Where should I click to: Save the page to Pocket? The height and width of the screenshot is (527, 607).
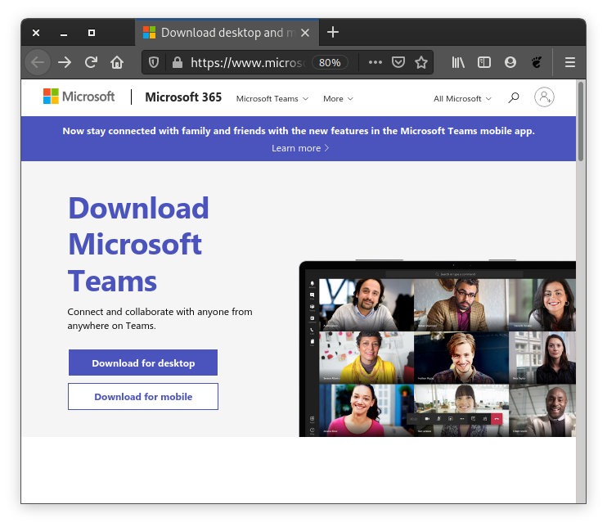[398, 62]
